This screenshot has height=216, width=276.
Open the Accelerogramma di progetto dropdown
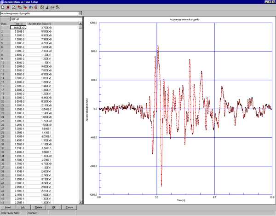click(x=80, y=13)
